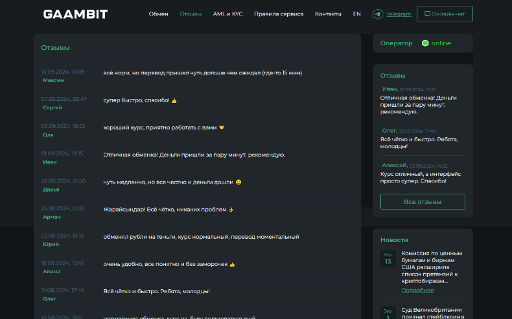Click OK-hand emoji in Арман's review
This screenshot has width=512, height=319.
tap(231, 210)
